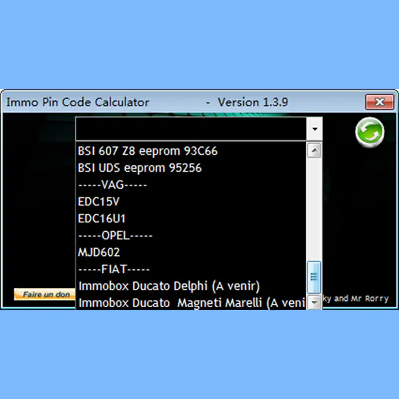The width and height of the screenshot is (399, 399).
Task: Click the -----VAG----- separator entry
Action: tap(191, 185)
